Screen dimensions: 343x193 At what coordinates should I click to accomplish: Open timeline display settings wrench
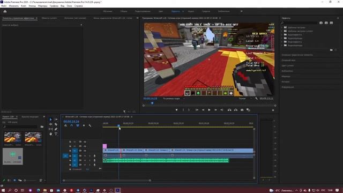[90, 125]
